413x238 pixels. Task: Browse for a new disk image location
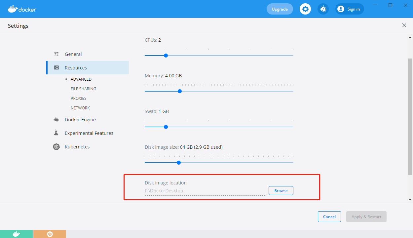pyautogui.click(x=281, y=190)
